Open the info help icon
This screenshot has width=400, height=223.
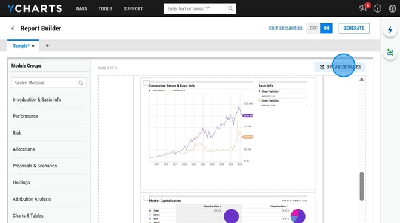tap(377, 8)
